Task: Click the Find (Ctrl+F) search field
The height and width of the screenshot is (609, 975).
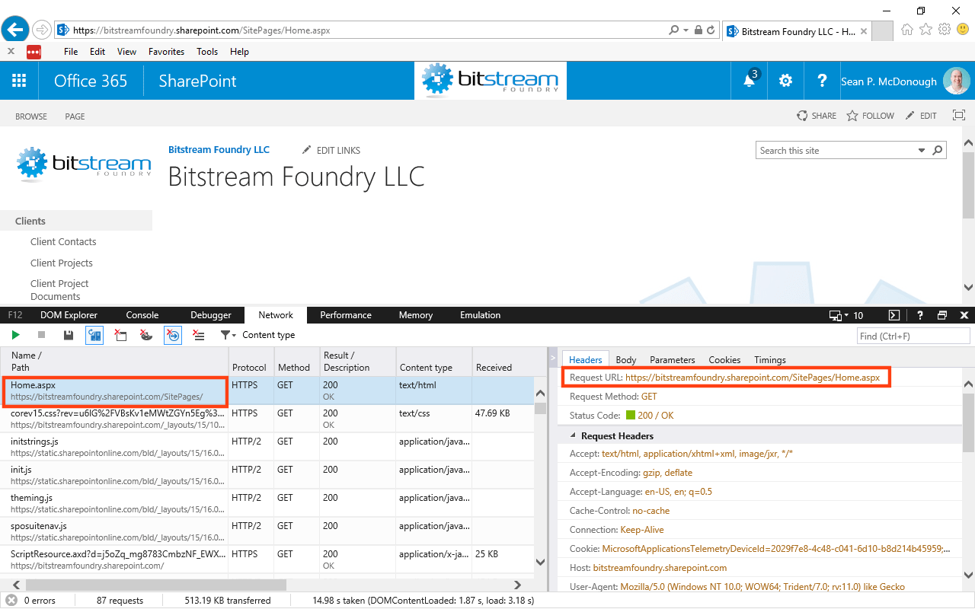Action: tap(913, 336)
